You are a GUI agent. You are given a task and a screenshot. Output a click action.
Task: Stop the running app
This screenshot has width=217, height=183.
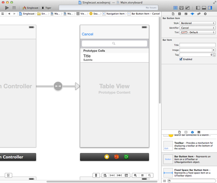click(x=14, y=8)
